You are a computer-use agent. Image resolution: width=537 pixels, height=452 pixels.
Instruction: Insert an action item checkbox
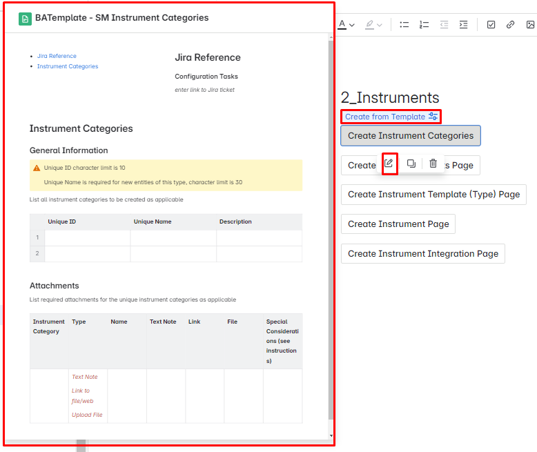pos(491,25)
